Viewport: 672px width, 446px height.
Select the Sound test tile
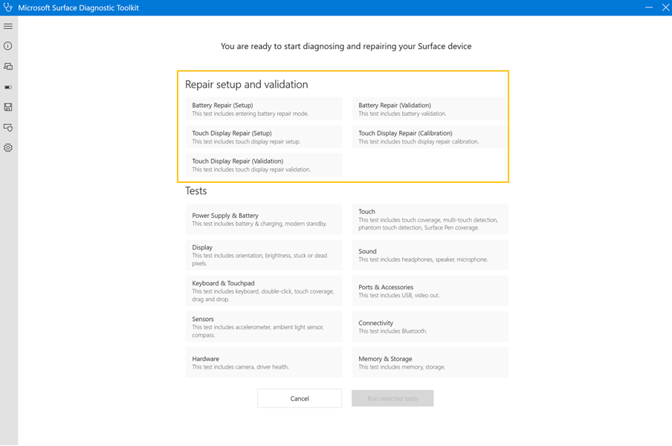(430, 255)
